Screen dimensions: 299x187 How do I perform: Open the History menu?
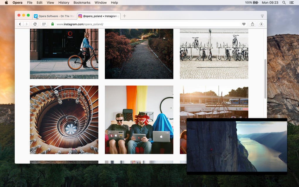[x=64, y=2]
